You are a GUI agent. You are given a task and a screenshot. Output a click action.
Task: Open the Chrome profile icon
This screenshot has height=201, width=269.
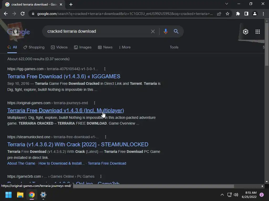[255, 14]
